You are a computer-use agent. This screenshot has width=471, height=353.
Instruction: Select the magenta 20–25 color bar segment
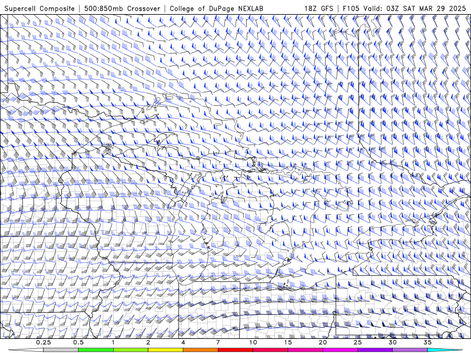click(x=340, y=350)
